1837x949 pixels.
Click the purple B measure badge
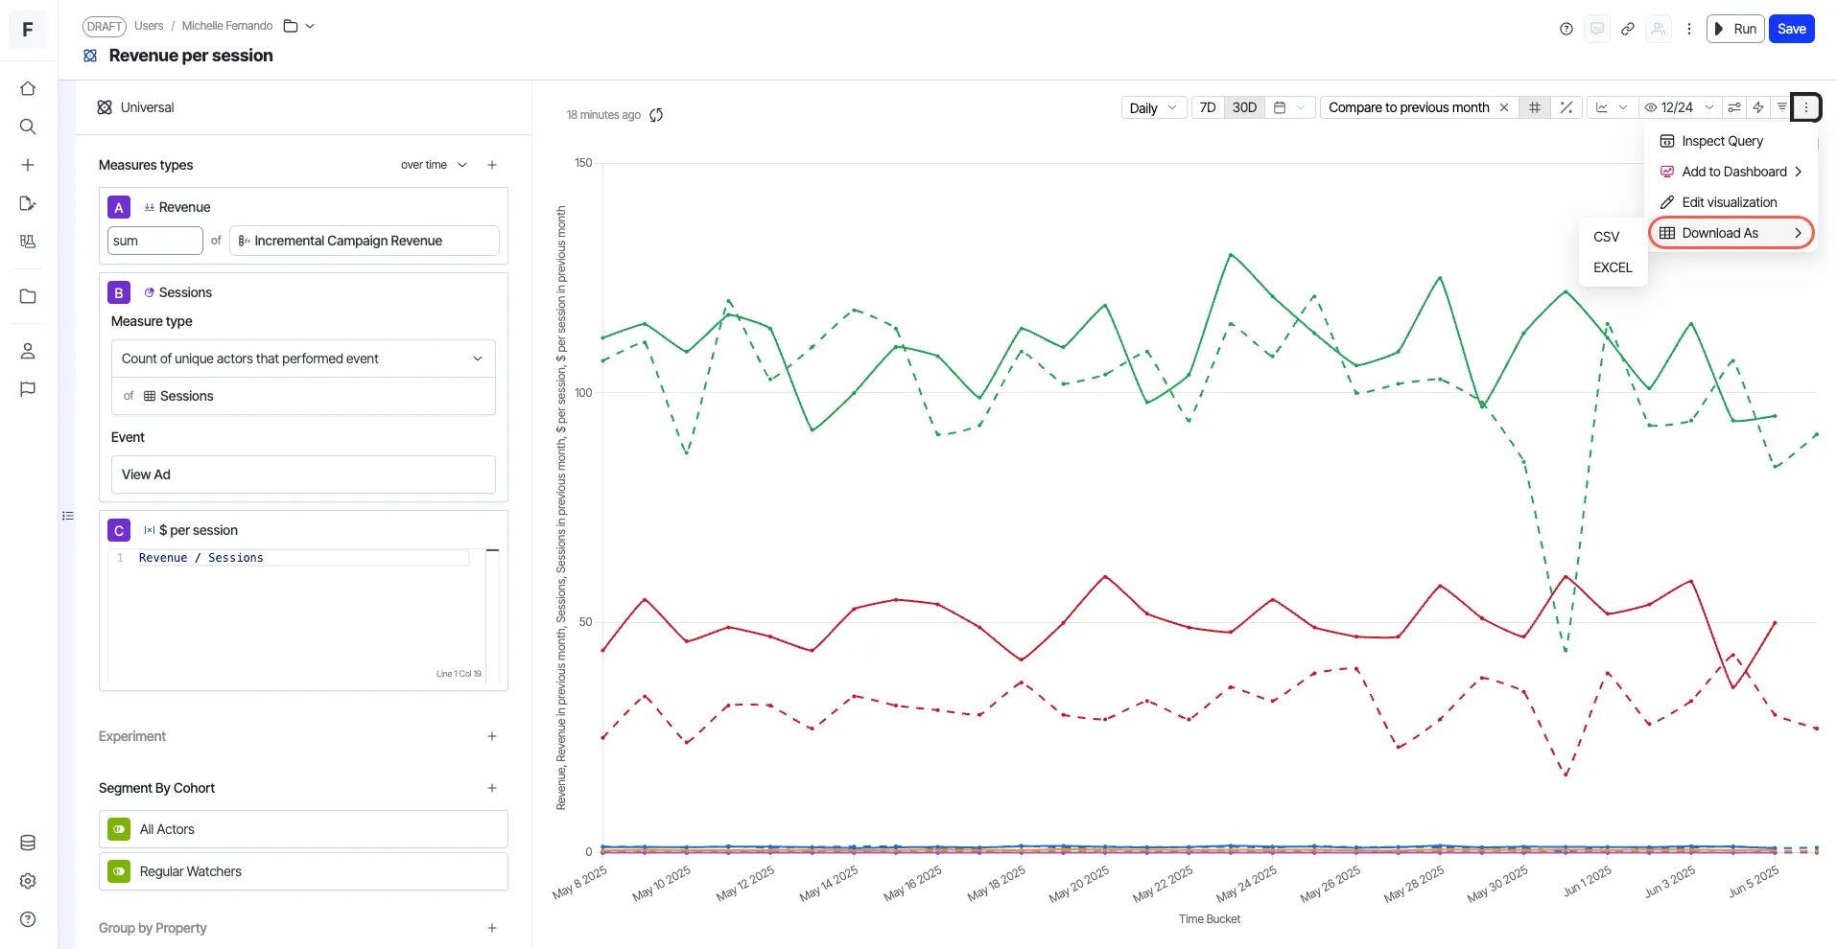[119, 292]
